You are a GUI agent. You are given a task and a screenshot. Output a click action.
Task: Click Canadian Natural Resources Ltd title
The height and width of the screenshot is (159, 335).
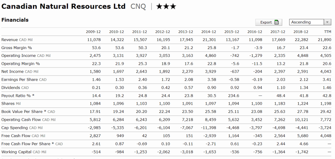point(63,7)
